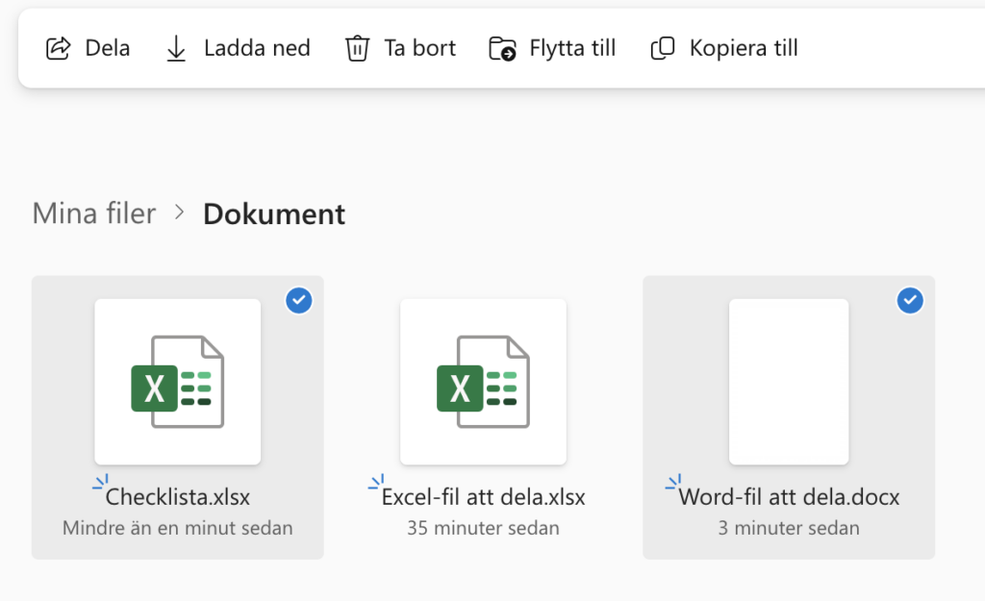This screenshot has height=601, width=985.
Task: Click the text 3 minuter sedan
Action: (x=789, y=528)
